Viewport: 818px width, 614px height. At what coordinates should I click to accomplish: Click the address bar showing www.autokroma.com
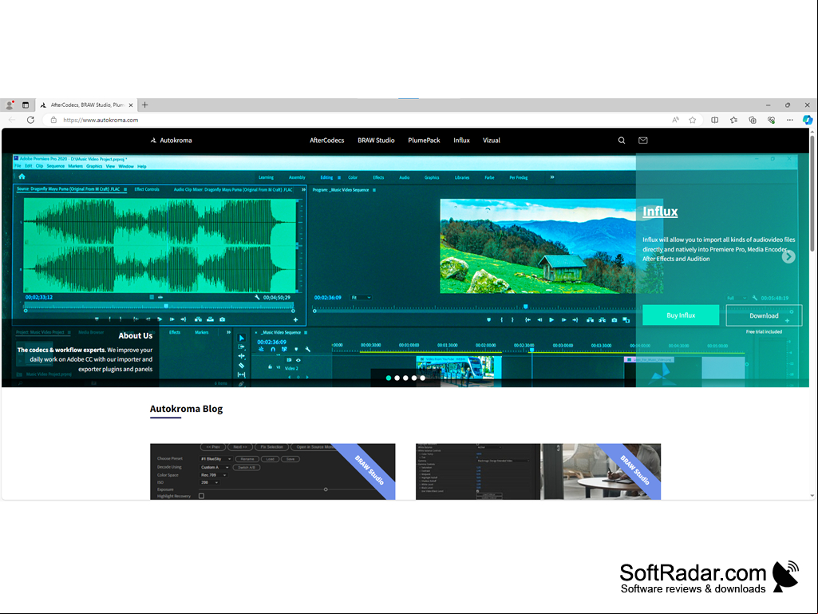pyautogui.click(x=101, y=120)
